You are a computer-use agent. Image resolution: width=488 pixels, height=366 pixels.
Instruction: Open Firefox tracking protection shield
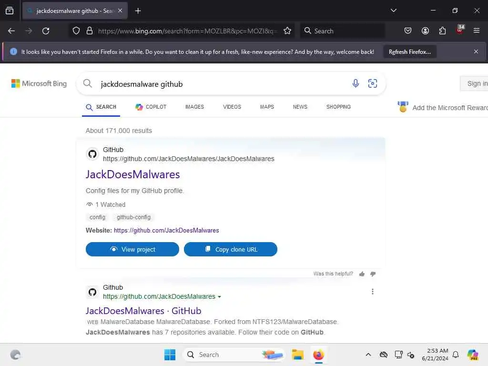76,31
